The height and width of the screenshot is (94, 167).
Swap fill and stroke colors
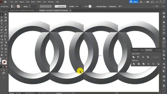pyautogui.click(x=6, y=58)
